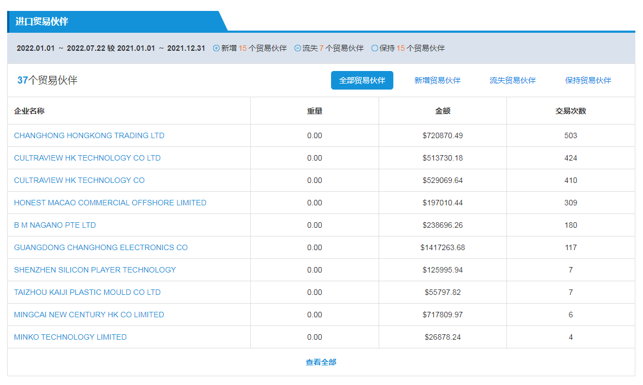The height and width of the screenshot is (385, 643).
Task: Switch to the 保持贸易伙伴 tab
Action: point(588,80)
